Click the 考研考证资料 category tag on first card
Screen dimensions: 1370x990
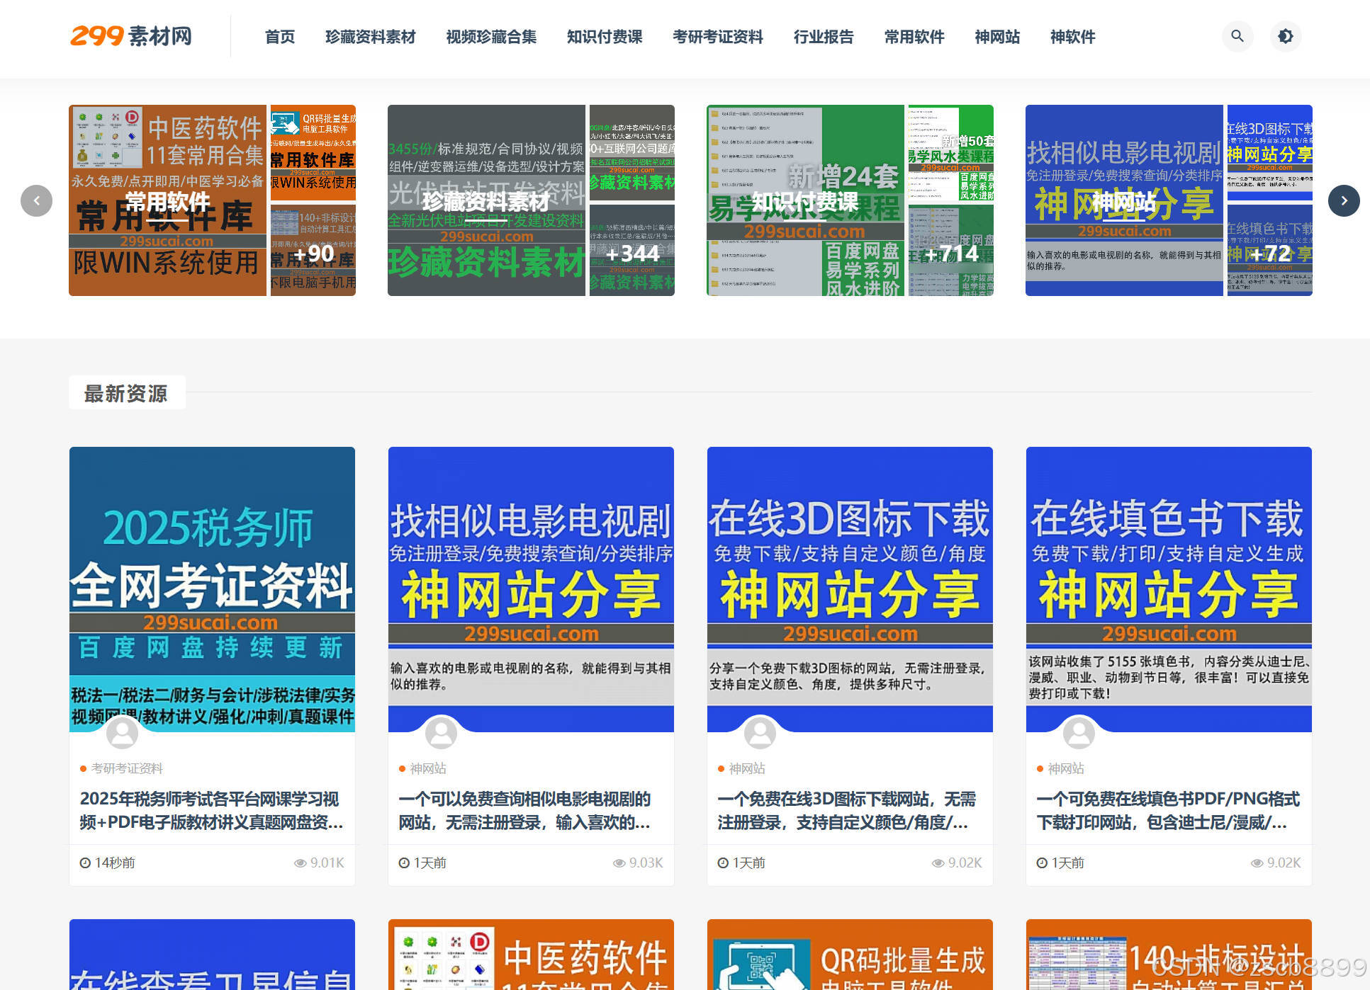pos(127,768)
